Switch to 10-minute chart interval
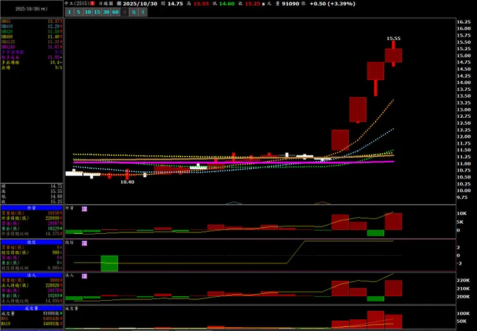This screenshot has width=477, height=331. pyautogui.click(x=88, y=12)
